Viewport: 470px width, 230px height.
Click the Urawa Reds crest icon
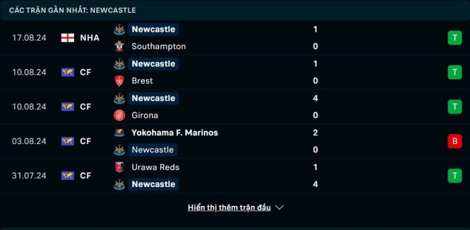click(x=119, y=167)
